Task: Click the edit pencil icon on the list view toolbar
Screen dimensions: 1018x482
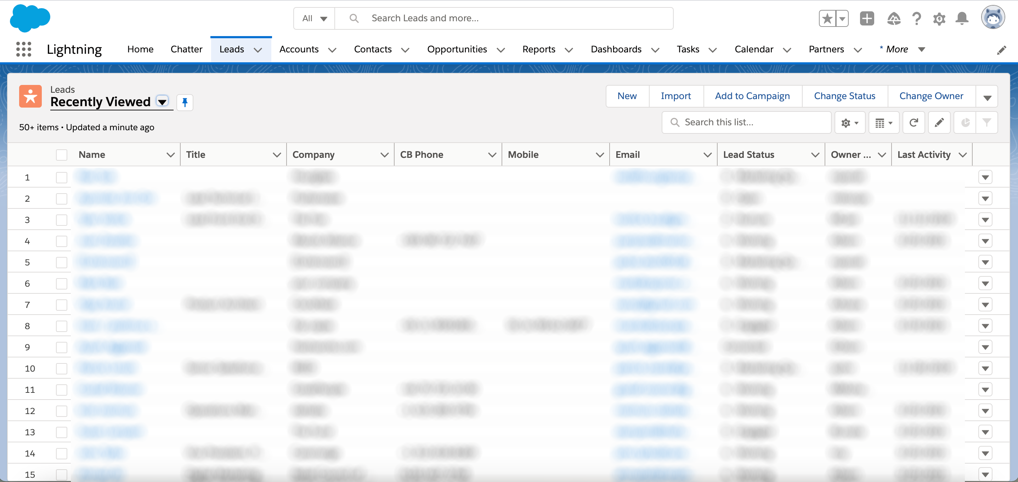Action: click(939, 122)
